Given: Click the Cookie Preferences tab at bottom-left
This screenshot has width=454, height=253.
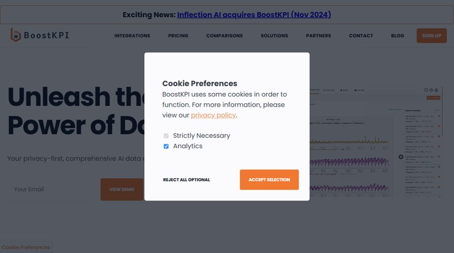Looking at the screenshot, I should 26,247.
